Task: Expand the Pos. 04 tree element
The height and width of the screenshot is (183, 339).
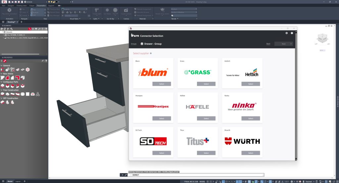Action: pyautogui.click(x=3, y=35)
